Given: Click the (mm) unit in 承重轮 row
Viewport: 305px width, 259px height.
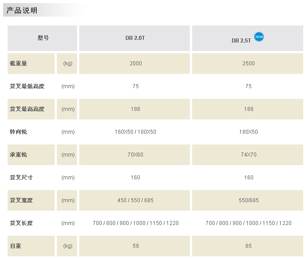Looking at the screenshot, I should [68, 155].
